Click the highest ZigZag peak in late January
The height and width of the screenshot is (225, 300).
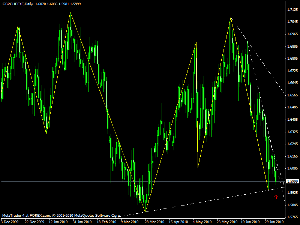(x=70, y=12)
